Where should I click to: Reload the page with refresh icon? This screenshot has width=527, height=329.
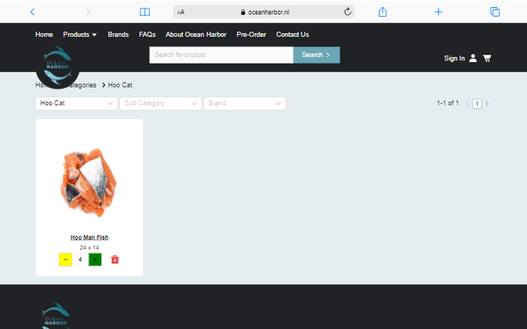pos(348,12)
